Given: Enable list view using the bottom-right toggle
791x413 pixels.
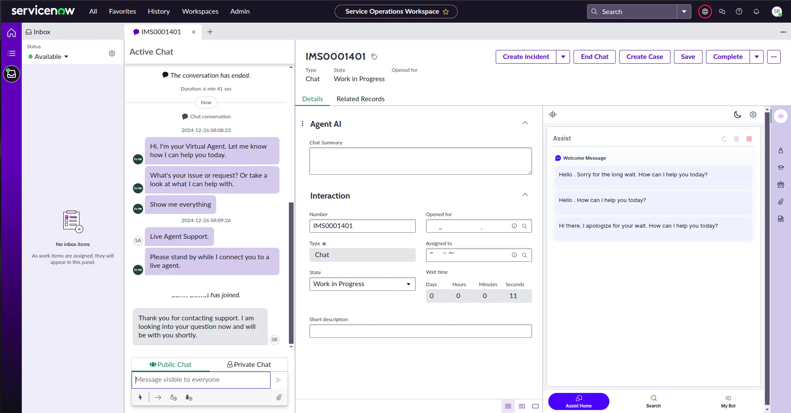Looking at the screenshot, I should tap(508, 406).
